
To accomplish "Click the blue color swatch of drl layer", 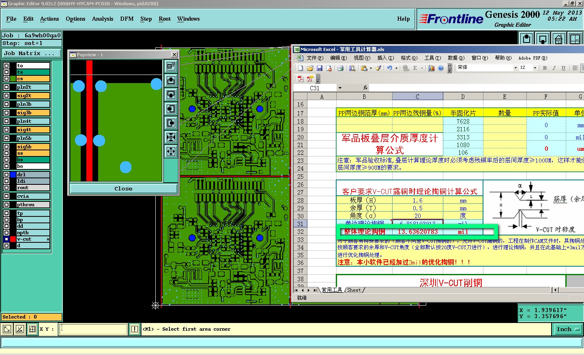I will pyautogui.click(x=13, y=175).
